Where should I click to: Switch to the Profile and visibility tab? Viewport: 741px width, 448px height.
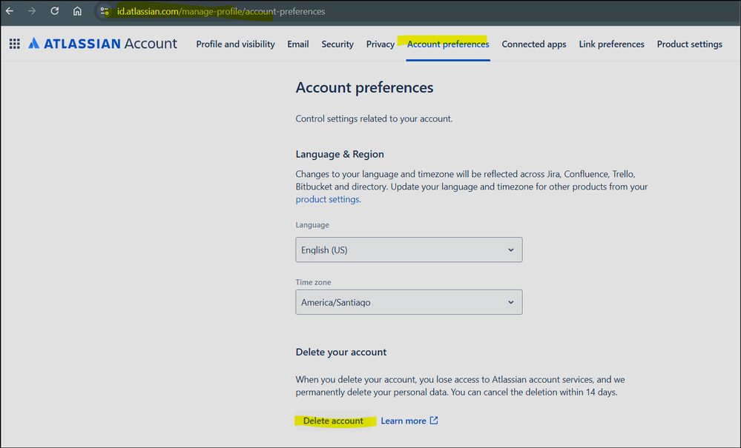(x=235, y=44)
